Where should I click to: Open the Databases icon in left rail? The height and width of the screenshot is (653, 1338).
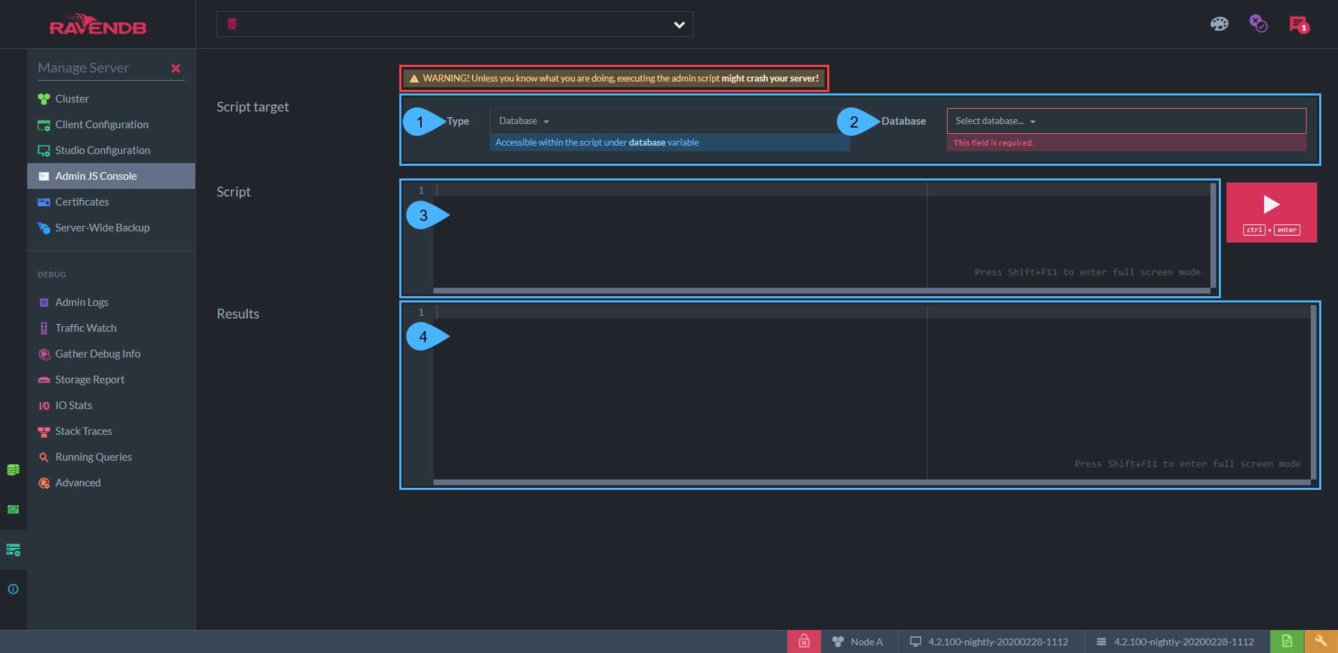point(13,470)
